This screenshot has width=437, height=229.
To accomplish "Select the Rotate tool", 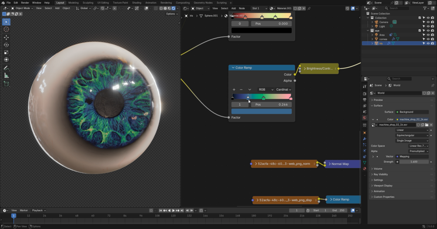I will point(6,45).
